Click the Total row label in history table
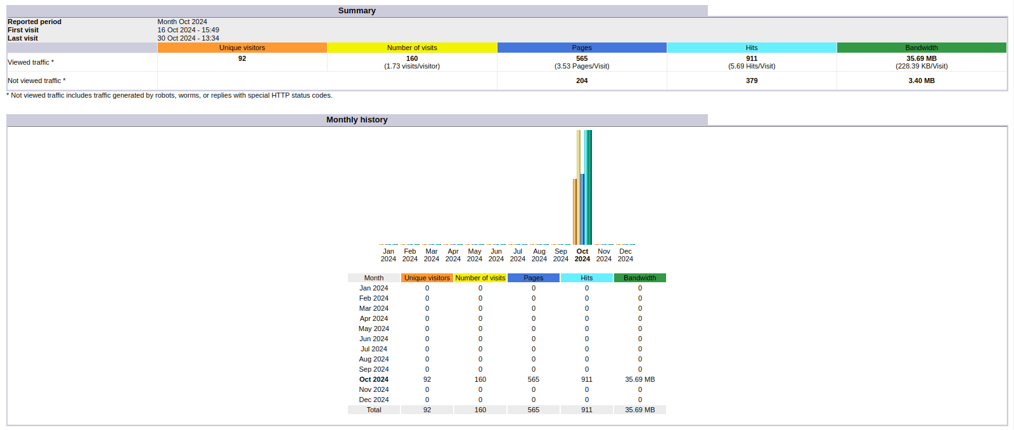Screen dimensions: 1014x430 pyautogui.click(x=374, y=410)
